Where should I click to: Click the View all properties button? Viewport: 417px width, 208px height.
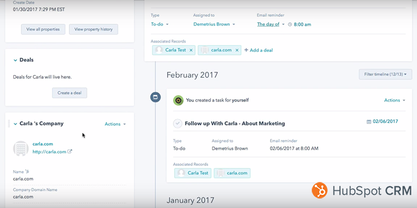[43, 29]
